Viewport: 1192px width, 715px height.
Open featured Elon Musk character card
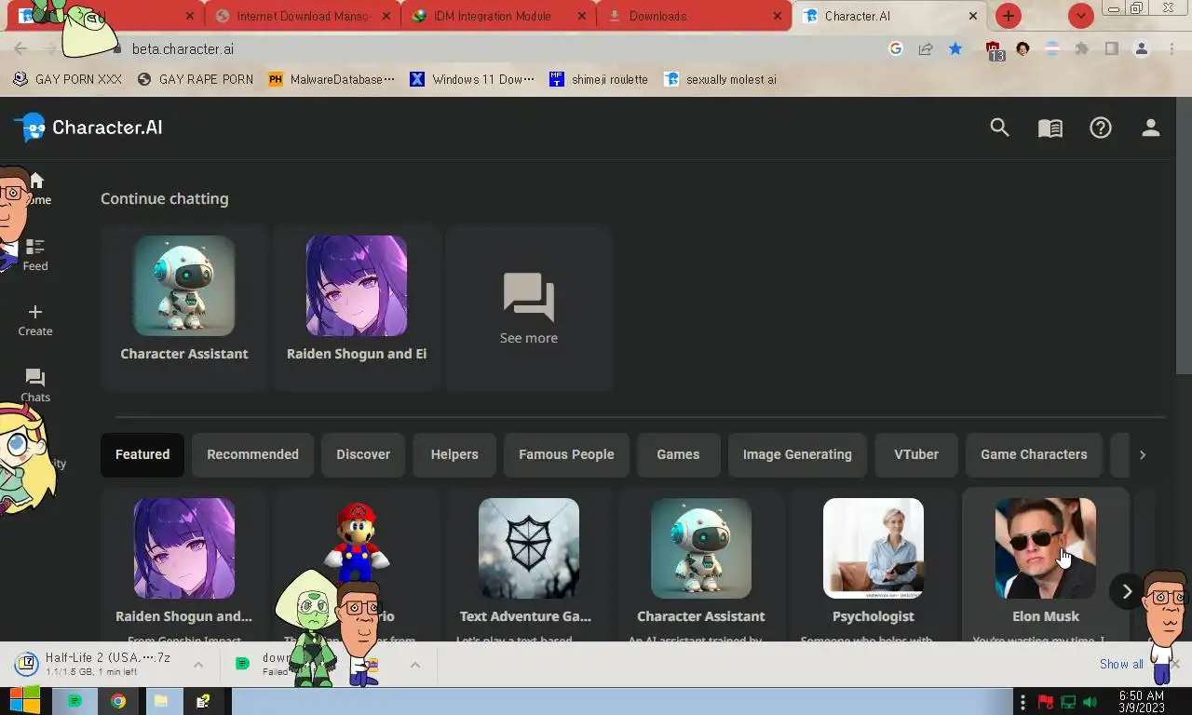[1046, 565]
